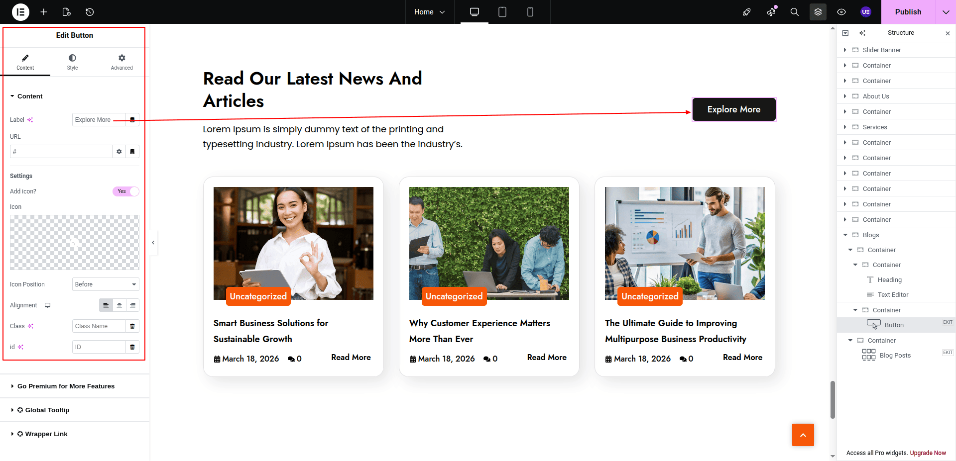Open the finder search icon

pos(795,12)
